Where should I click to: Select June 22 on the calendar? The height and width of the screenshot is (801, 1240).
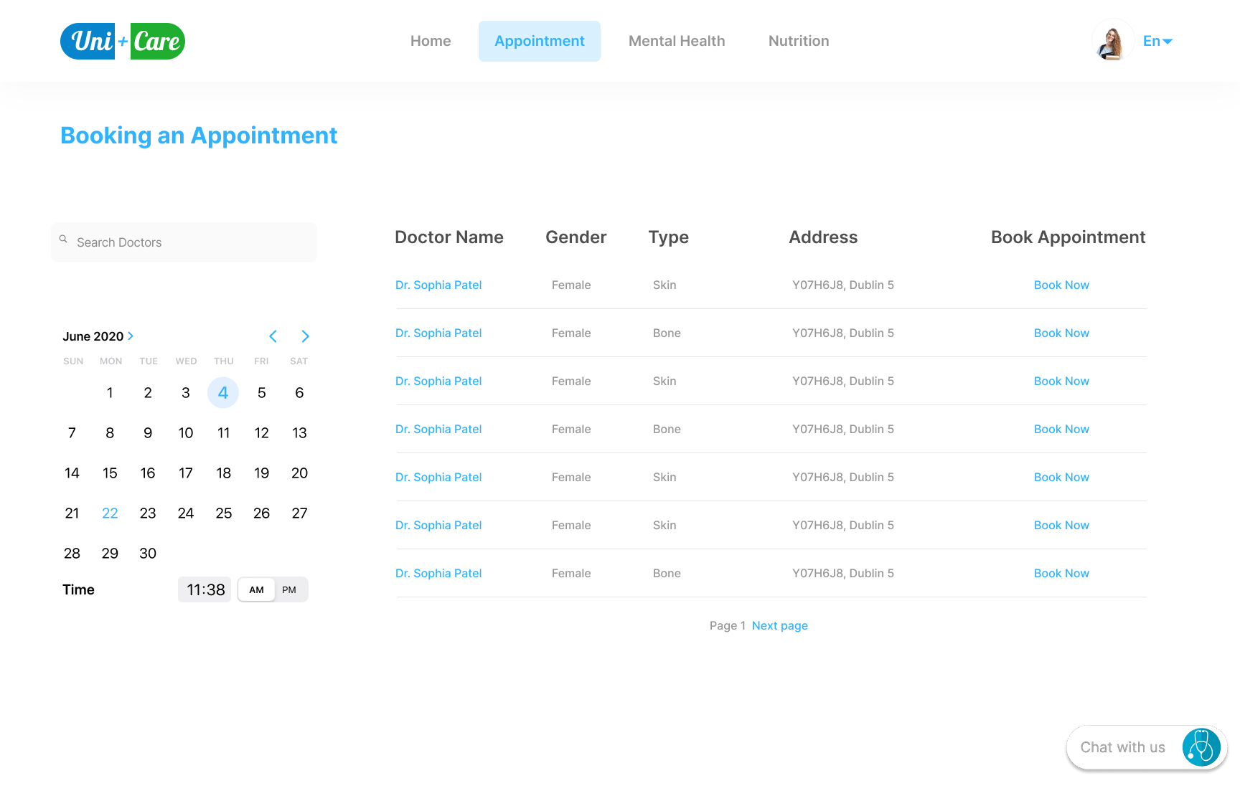pos(110,513)
